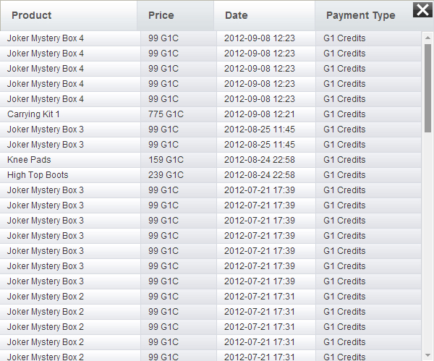
Task: Select payment type in Knee Pads row
Action: coord(344,160)
